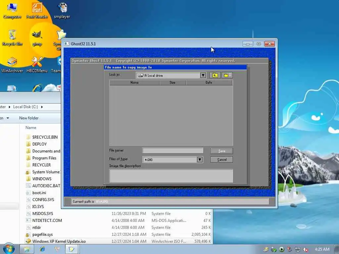Click the Explorer taskbar button

[27, 249]
